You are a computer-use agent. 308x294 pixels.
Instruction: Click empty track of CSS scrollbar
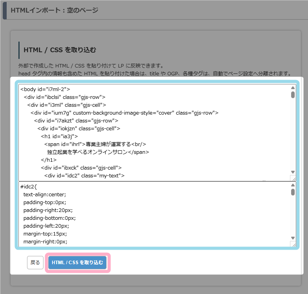[293, 216]
